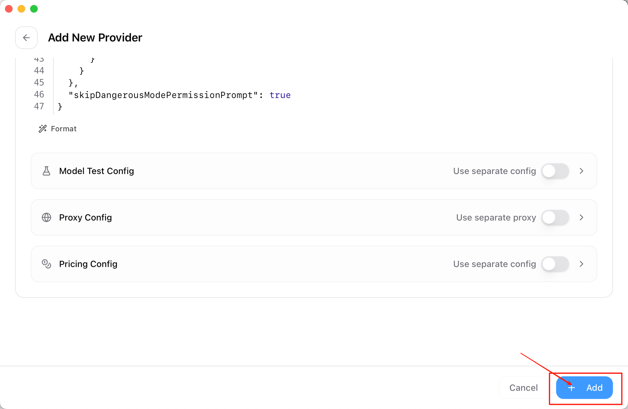
Task: Click the true value in JSON editor
Action: tap(280, 95)
